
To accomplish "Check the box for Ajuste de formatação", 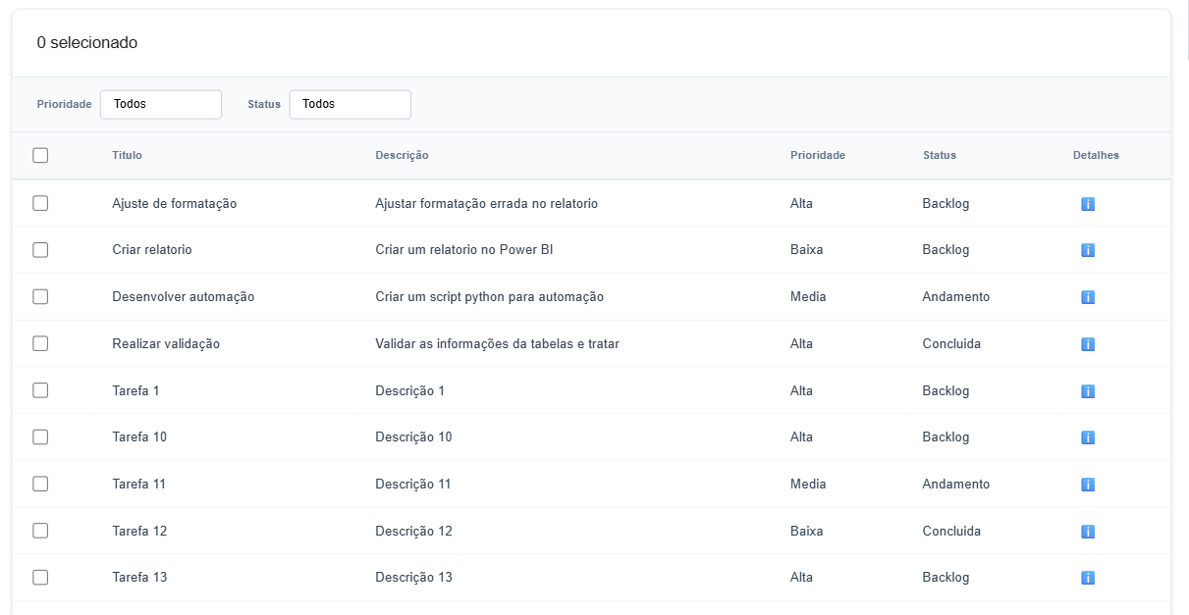I will [x=40, y=203].
